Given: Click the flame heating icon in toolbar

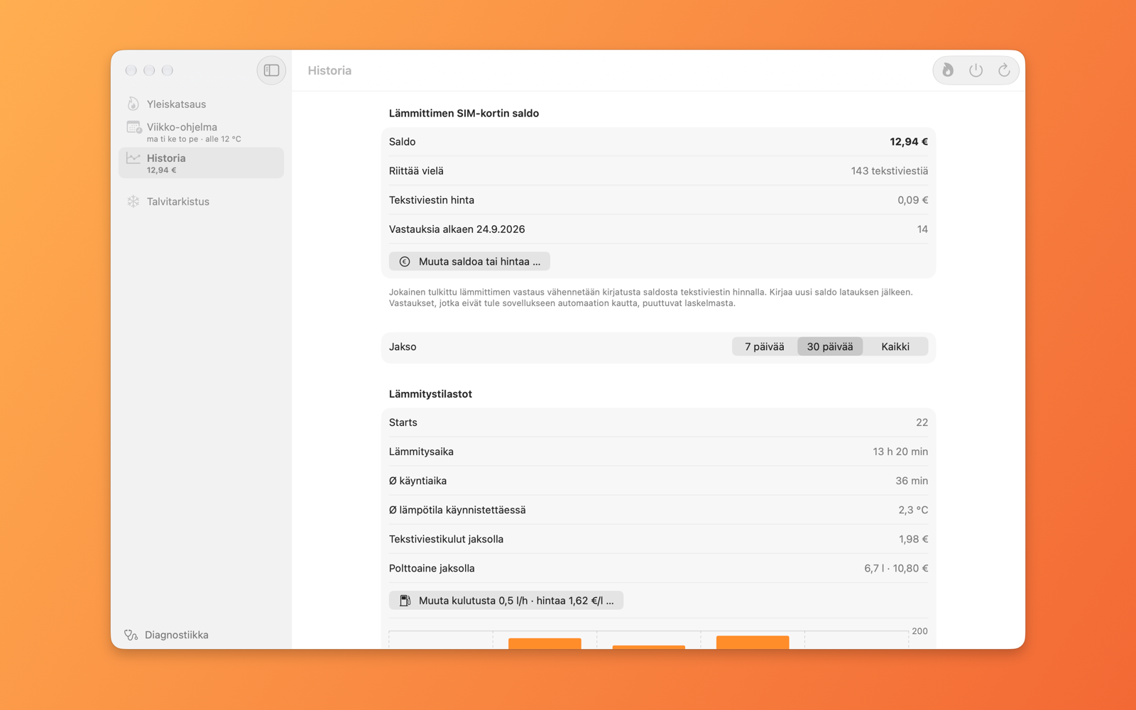Looking at the screenshot, I should point(948,70).
